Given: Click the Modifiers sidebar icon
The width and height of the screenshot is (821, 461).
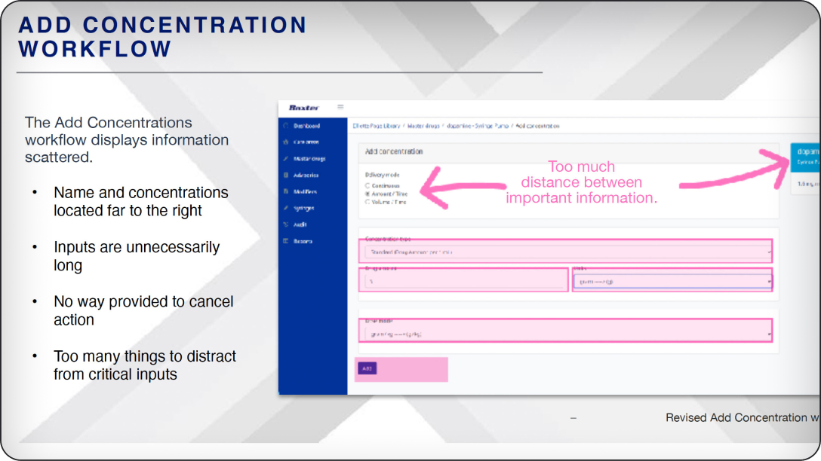Looking at the screenshot, I should (285, 192).
